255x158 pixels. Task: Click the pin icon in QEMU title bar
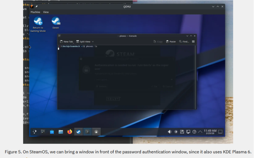(x=36, y=7)
